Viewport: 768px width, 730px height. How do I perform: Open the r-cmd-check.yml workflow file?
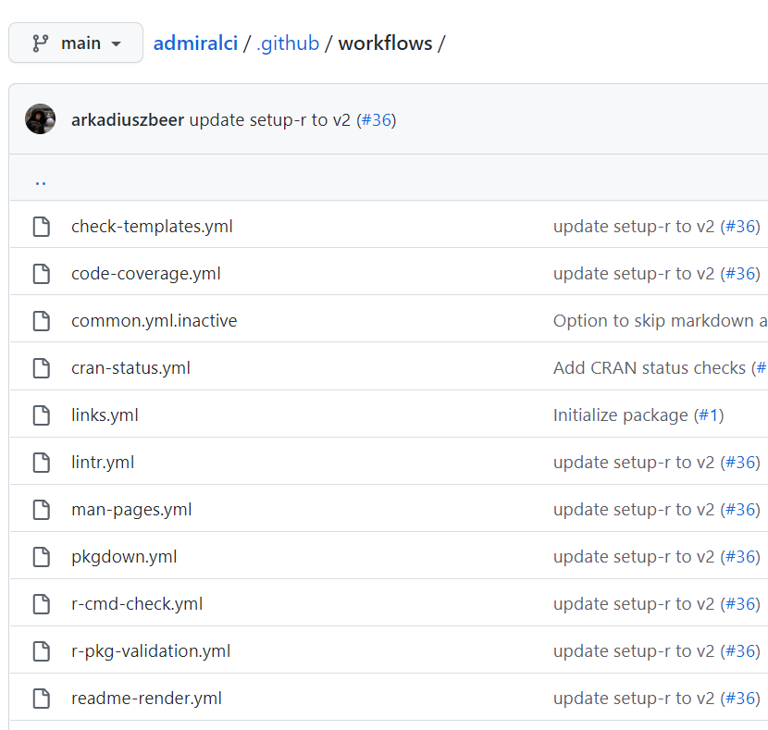(x=137, y=604)
